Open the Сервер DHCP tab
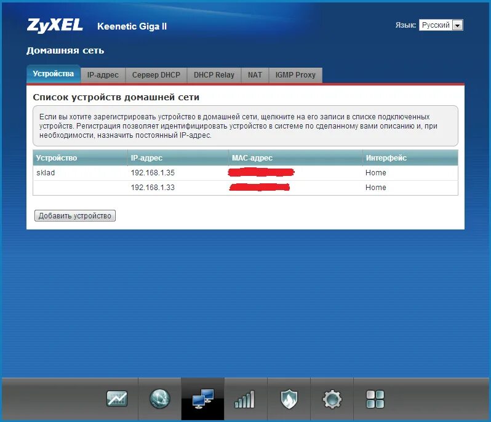 [x=156, y=75]
